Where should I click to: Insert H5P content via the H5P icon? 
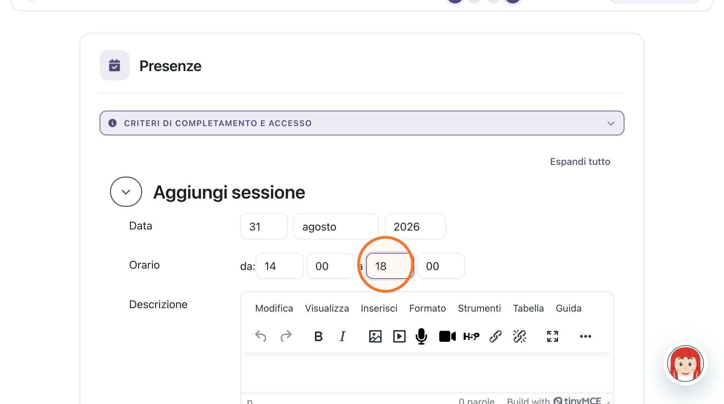471,336
